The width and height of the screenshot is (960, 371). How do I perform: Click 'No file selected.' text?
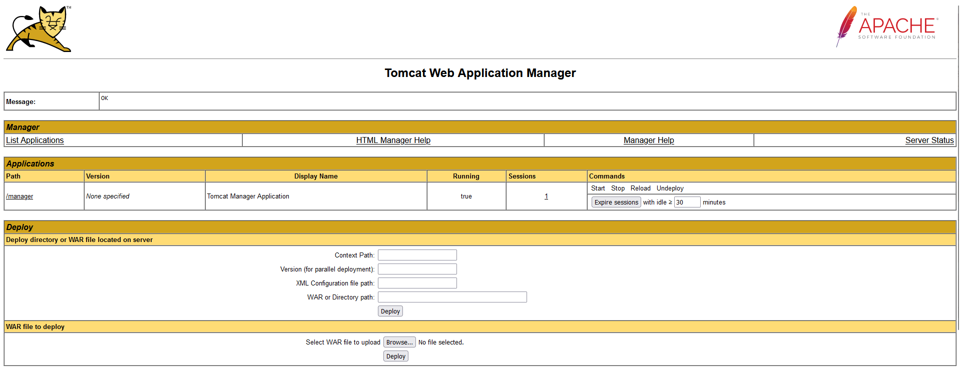[x=441, y=342]
